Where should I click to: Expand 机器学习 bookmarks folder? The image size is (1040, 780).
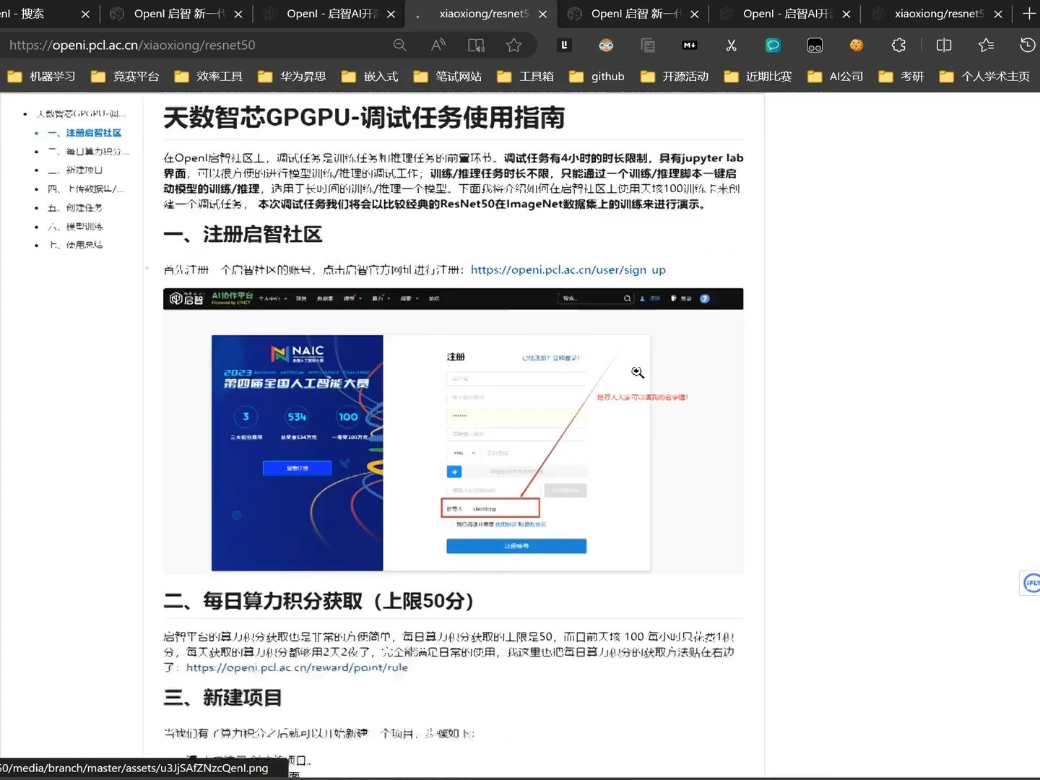[x=42, y=76]
